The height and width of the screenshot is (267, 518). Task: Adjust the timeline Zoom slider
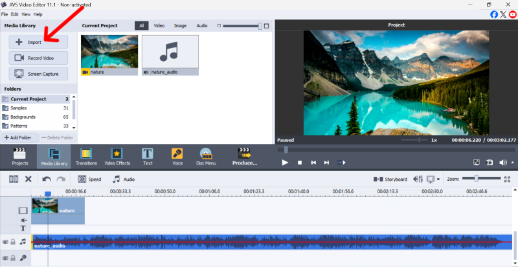477,178
